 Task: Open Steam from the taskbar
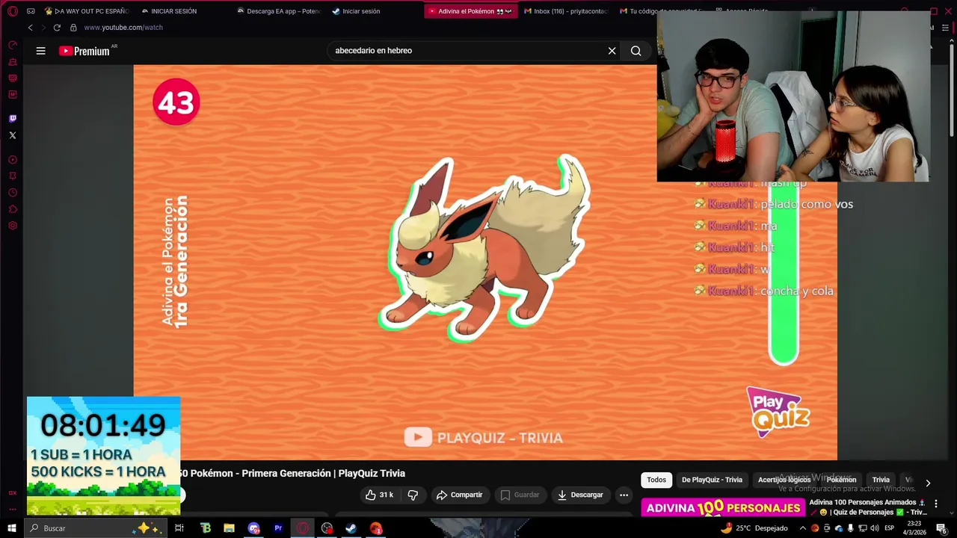click(x=351, y=528)
